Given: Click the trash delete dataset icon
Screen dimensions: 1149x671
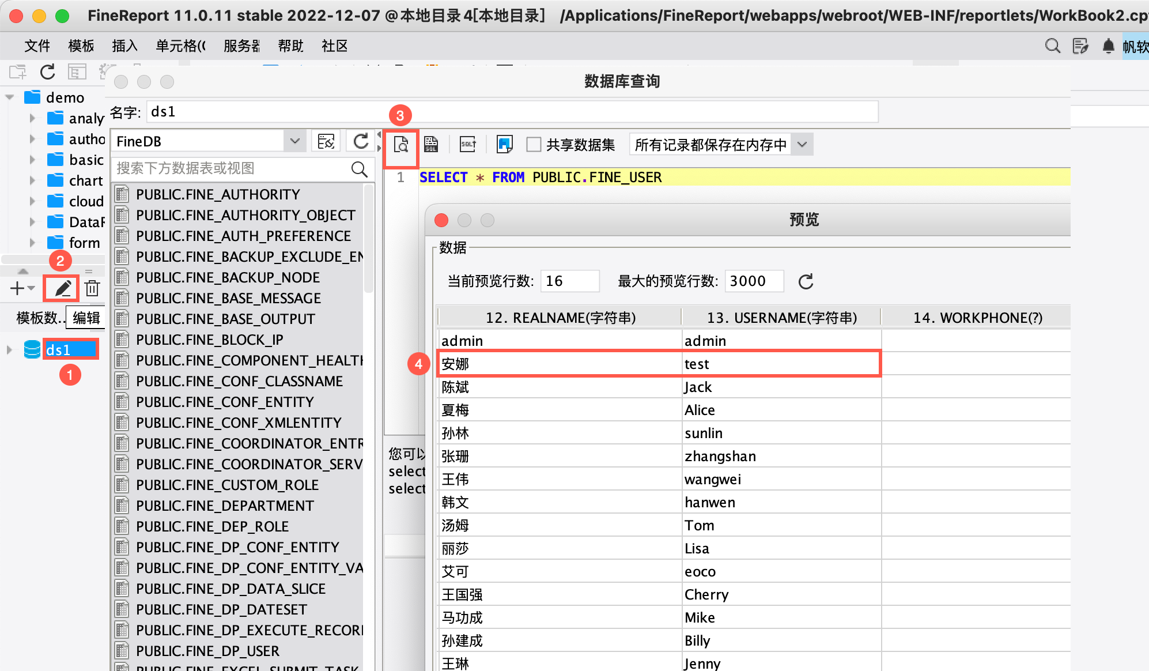Looking at the screenshot, I should (x=92, y=288).
